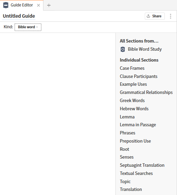Image resolution: width=177 pixels, height=195 pixels.
Task: Add the Preposition Use section
Action: pos(135,141)
